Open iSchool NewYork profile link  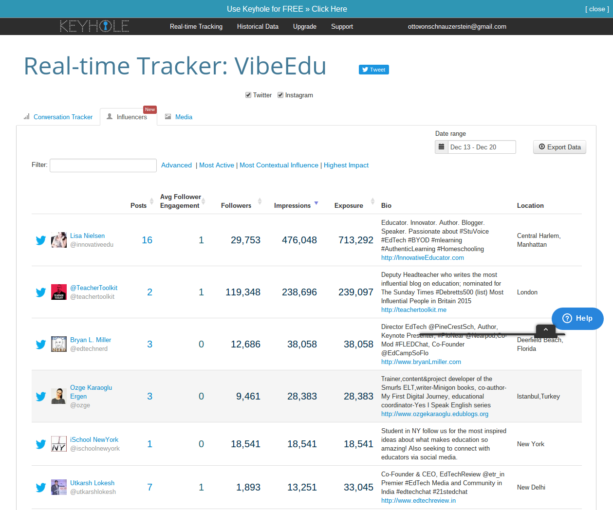[94, 440]
